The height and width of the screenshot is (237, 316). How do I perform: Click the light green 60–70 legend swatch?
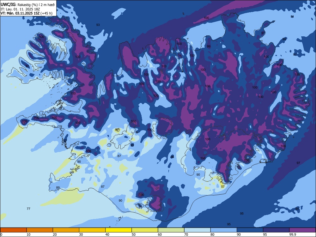click(x=171, y=230)
